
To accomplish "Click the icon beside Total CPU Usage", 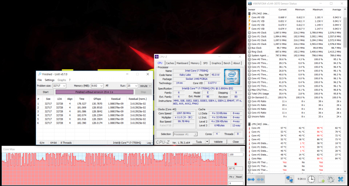I will 249,94.
